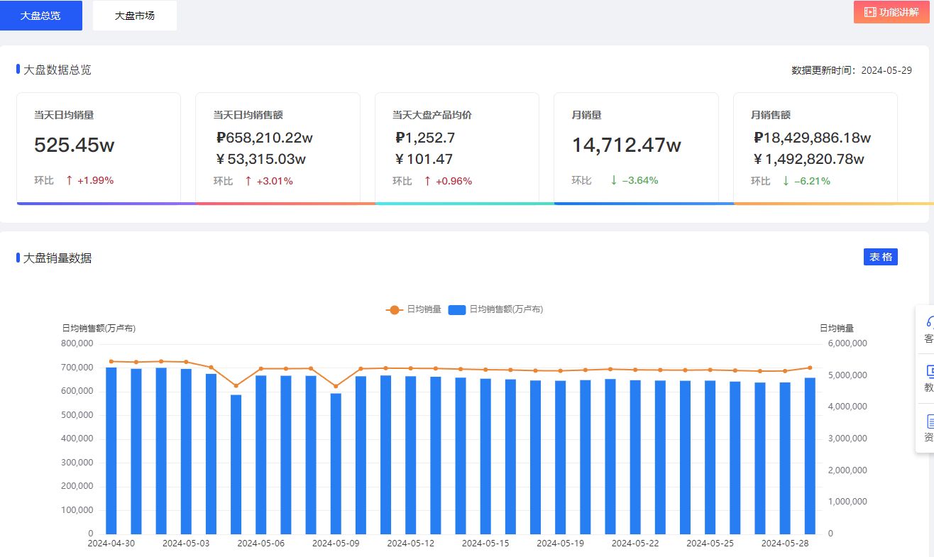The width and height of the screenshot is (934, 557).
Task: Open 客服 headset icon in side panel
Action: tap(929, 321)
